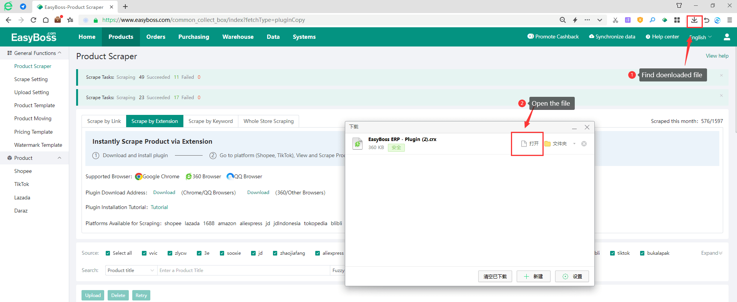Viewport: 737px width, 302px height.
Task: Switch to Scrape by Keyword tab
Action: point(211,121)
